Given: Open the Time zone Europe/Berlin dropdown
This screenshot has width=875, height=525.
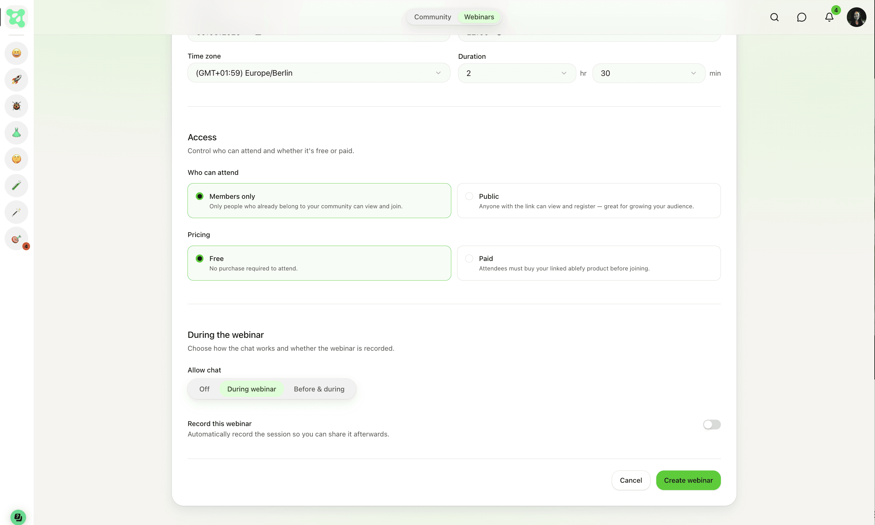Looking at the screenshot, I should pos(319,73).
